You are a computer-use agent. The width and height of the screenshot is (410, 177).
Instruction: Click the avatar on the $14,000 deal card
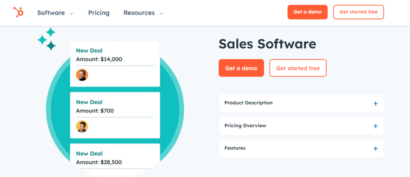(82, 75)
